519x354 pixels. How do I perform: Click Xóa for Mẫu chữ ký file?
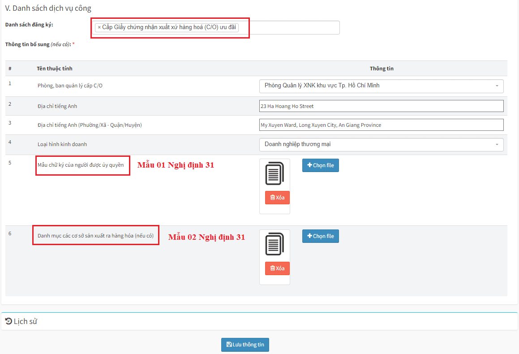pyautogui.click(x=277, y=197)
